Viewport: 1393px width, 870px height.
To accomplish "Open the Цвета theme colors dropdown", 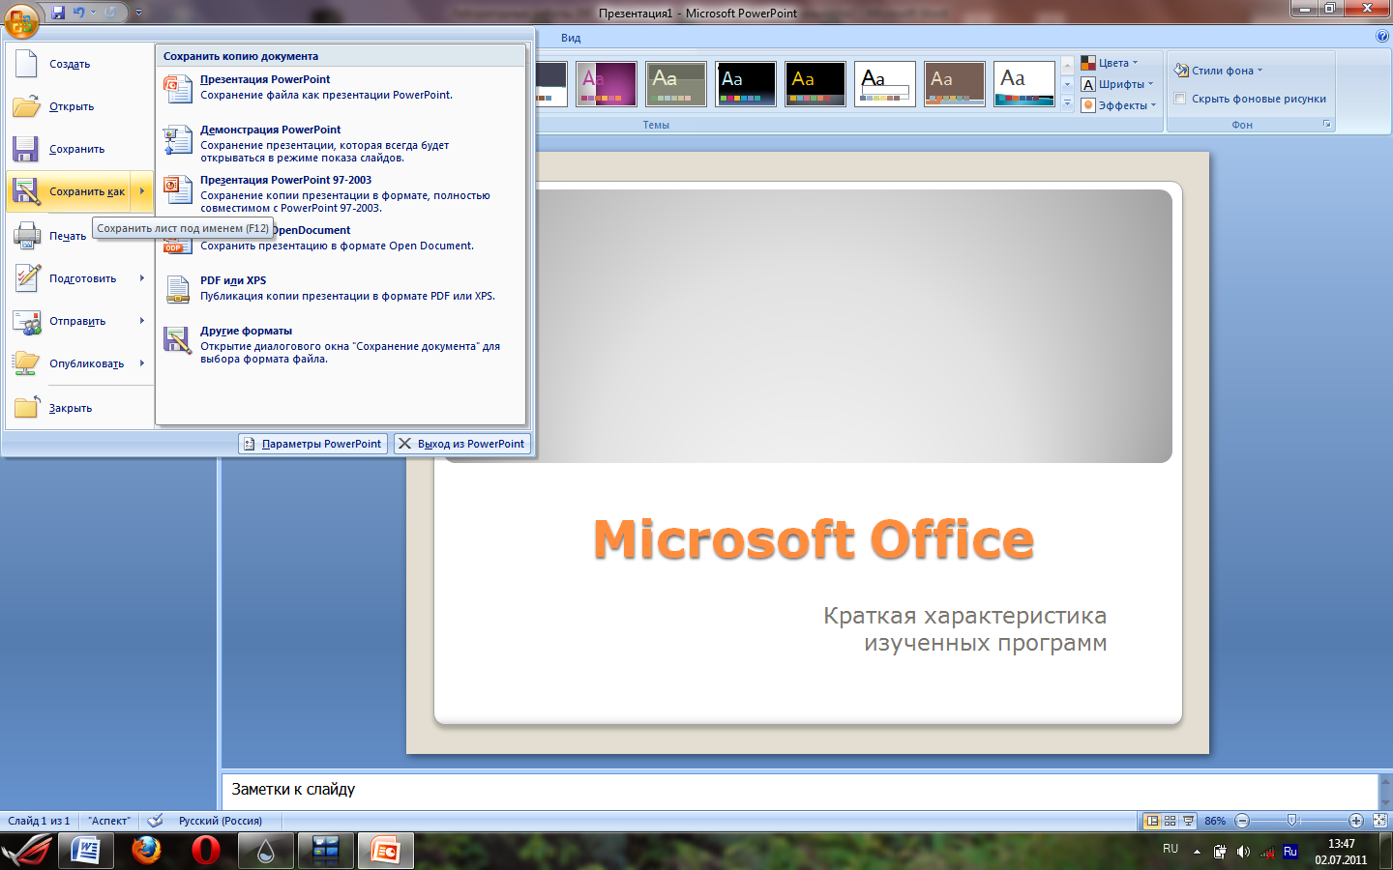I will (x=1111, y=63).
